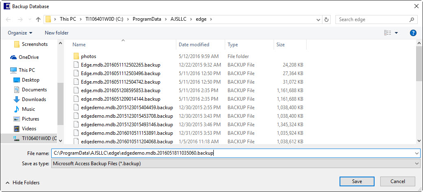Sort files by Date modified column
This screenshot has width=423, height=192.
194,45
